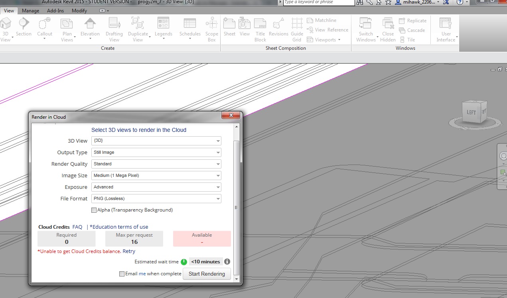Check Email me when complete
507x298 pixels.
[x=122, y=274]
